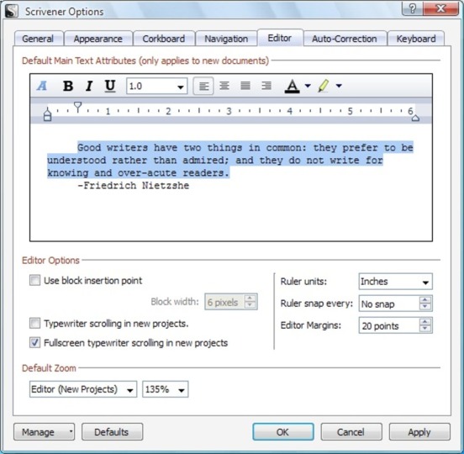Switch to the Appearance tab

click(x=98, y=39)
